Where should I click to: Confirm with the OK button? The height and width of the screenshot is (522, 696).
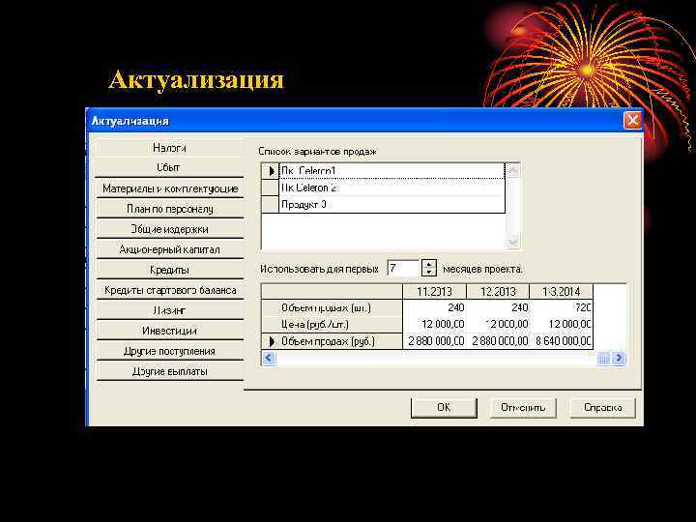(444, 408)
